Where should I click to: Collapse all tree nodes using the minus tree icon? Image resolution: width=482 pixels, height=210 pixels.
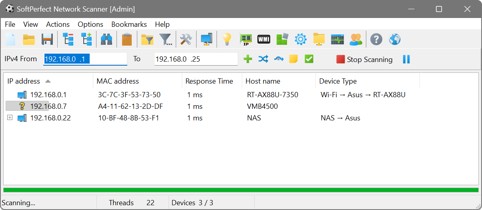tap(68, 39)
